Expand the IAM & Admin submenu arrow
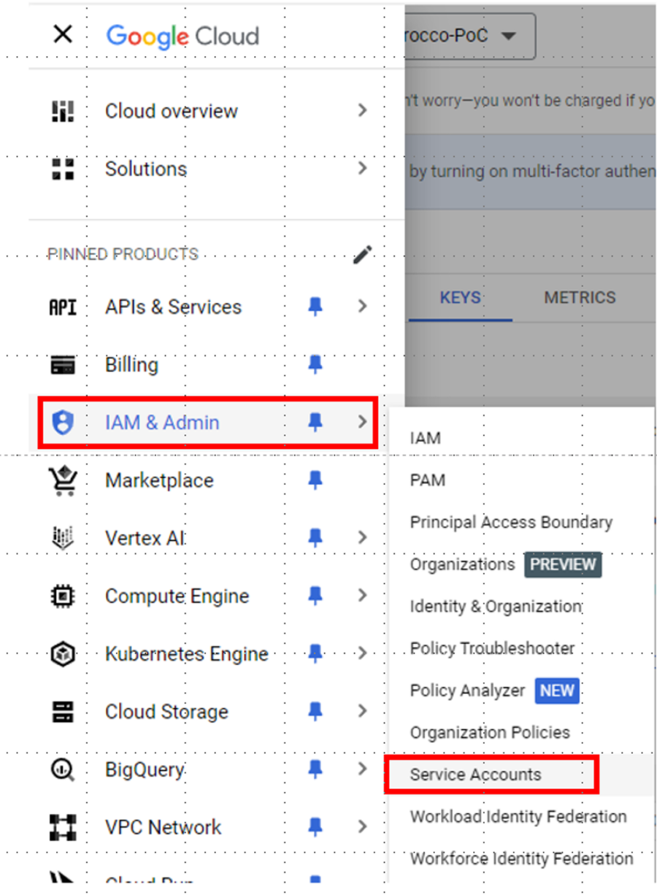The image size is (657, 895). click(x=363, y=423)
